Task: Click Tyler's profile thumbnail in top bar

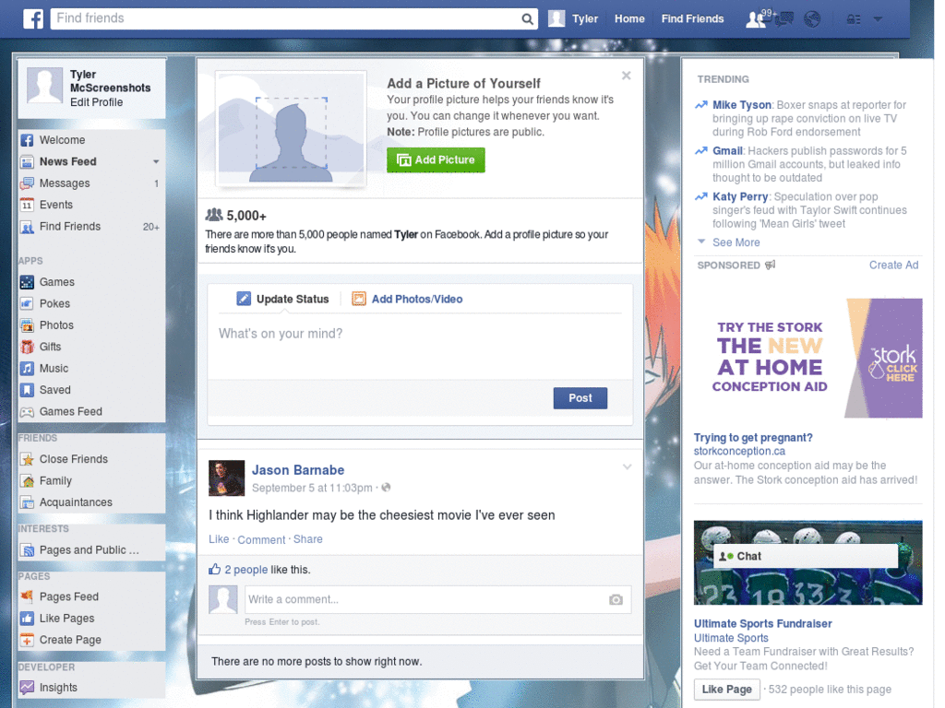Action: pos(556,18)
